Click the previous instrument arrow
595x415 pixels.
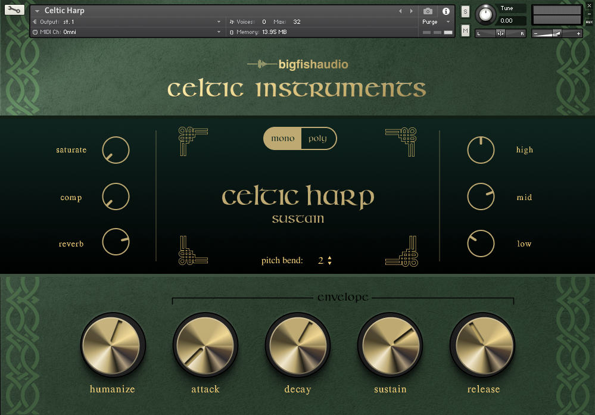coord(400,10)
